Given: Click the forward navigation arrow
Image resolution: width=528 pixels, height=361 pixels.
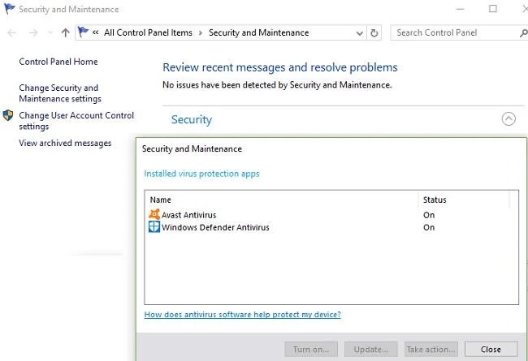Looking at the screenshot, I should pyautogui.click(x=33, y=32).
